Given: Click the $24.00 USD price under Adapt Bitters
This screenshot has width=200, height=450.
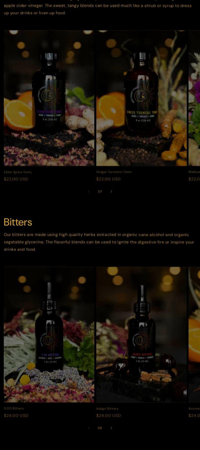Looking at the screenshot, I should (109, 416).
